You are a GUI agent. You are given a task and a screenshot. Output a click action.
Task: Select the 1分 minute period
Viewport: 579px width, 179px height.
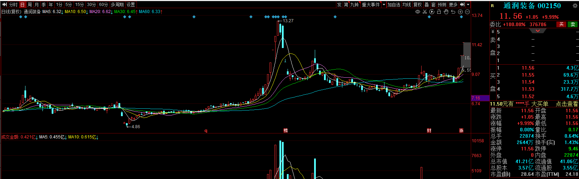(x=59, y=5)
